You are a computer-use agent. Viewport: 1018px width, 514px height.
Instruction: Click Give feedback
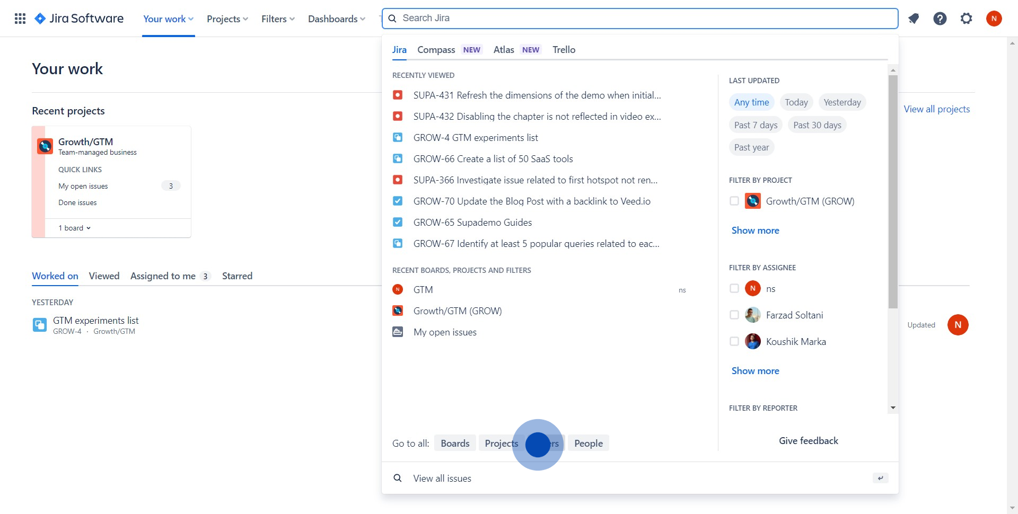pos(808,441)
